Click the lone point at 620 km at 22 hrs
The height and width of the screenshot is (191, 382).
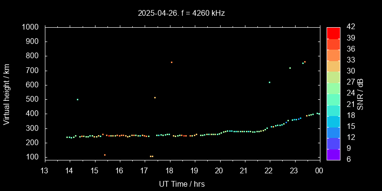click(269, 82)
